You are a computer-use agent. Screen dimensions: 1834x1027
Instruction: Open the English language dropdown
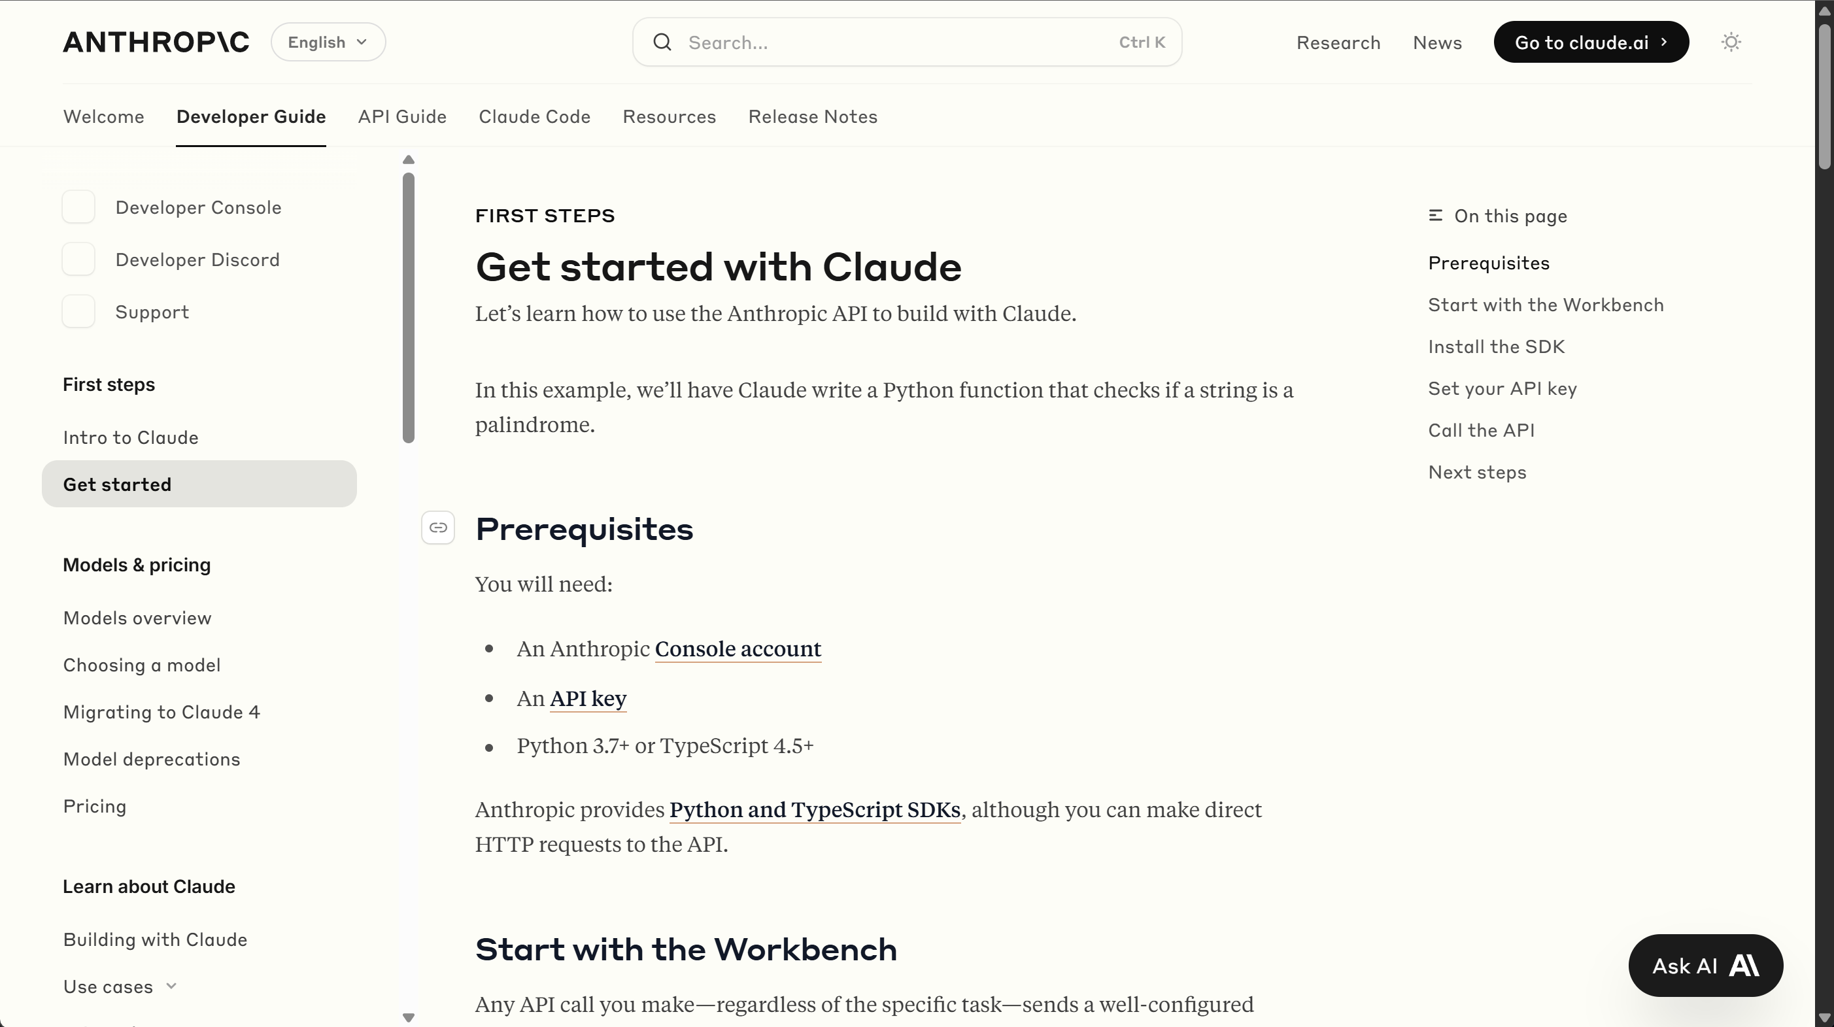(328, 42)
